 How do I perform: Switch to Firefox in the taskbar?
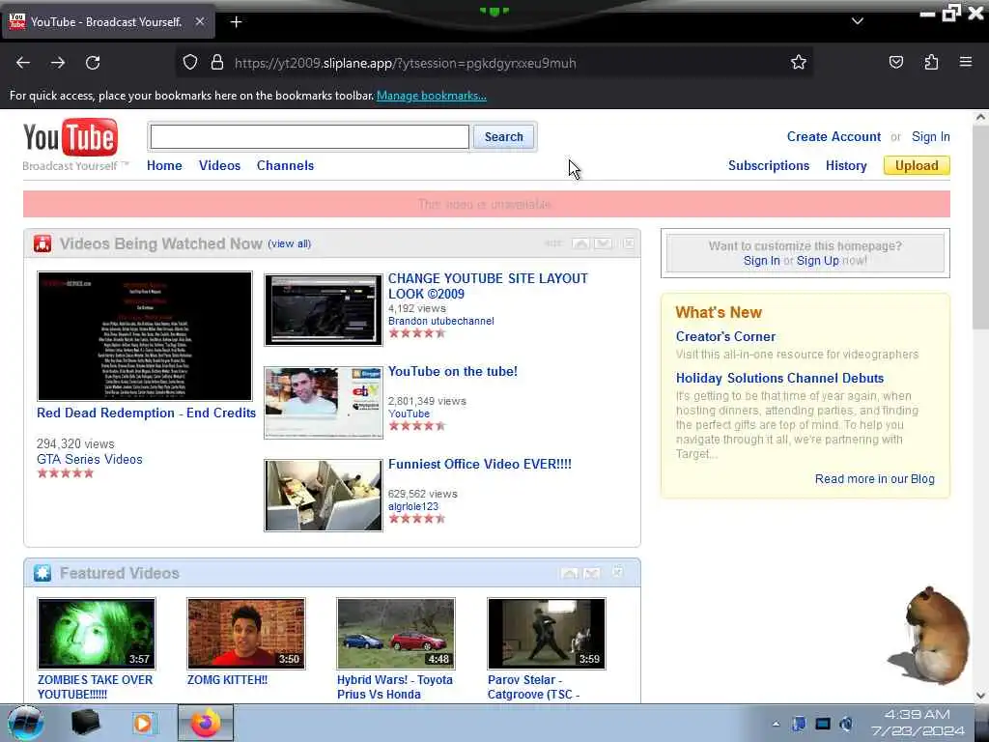click(206, 723)
